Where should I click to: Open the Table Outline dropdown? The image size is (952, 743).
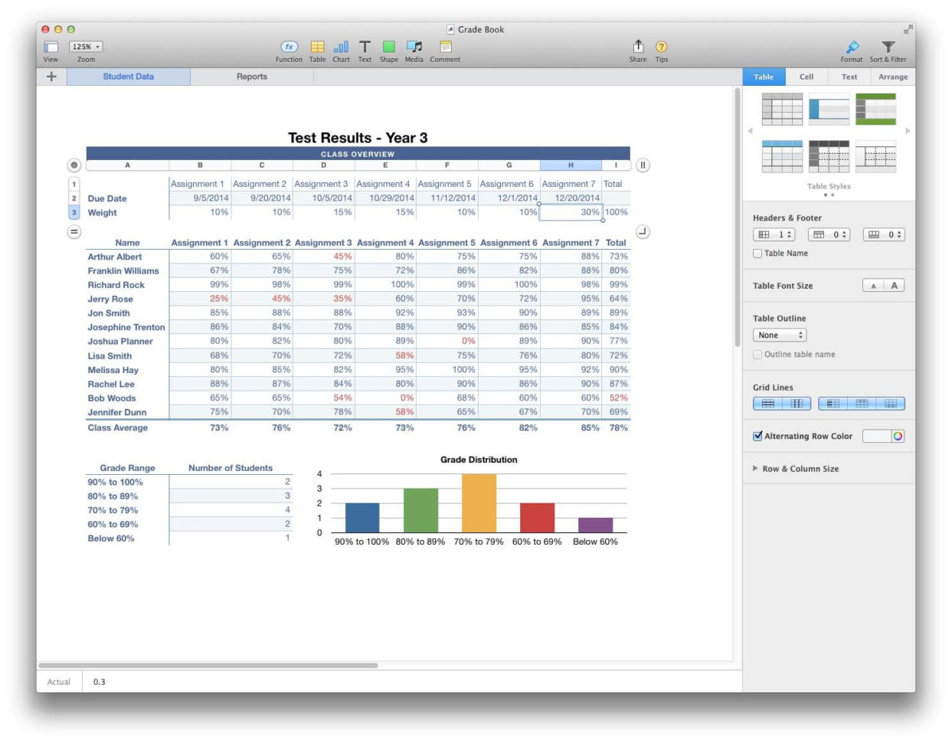(780, 335)
